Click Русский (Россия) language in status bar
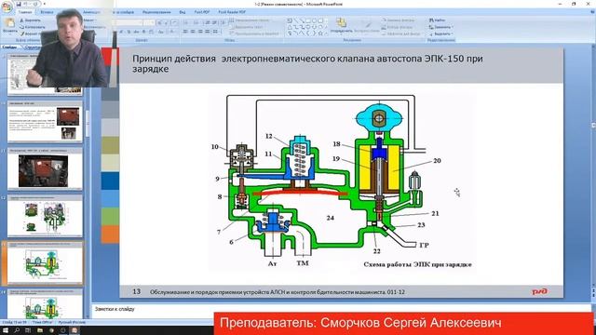 [72, 322]
